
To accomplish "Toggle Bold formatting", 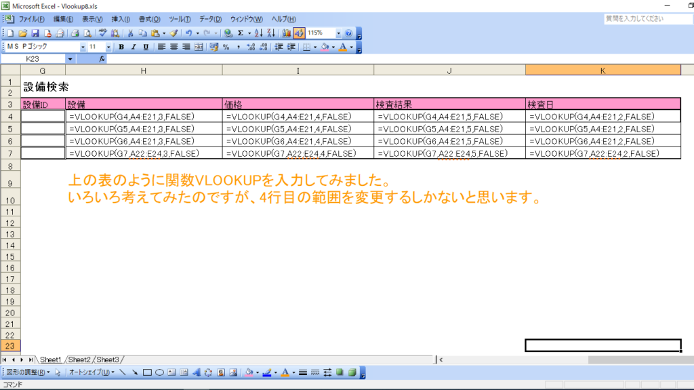I will tap(121, 47).
